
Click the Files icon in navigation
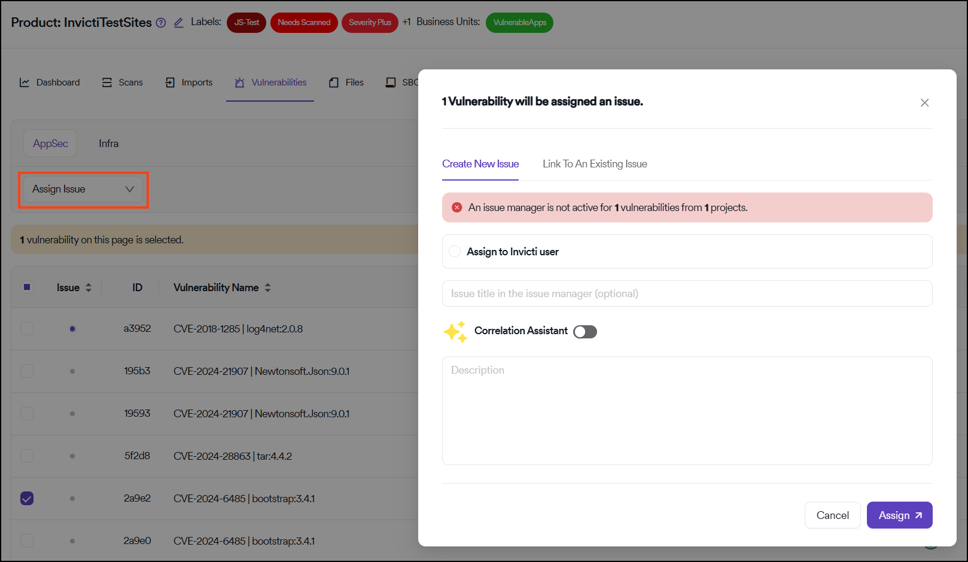point(334,83)
